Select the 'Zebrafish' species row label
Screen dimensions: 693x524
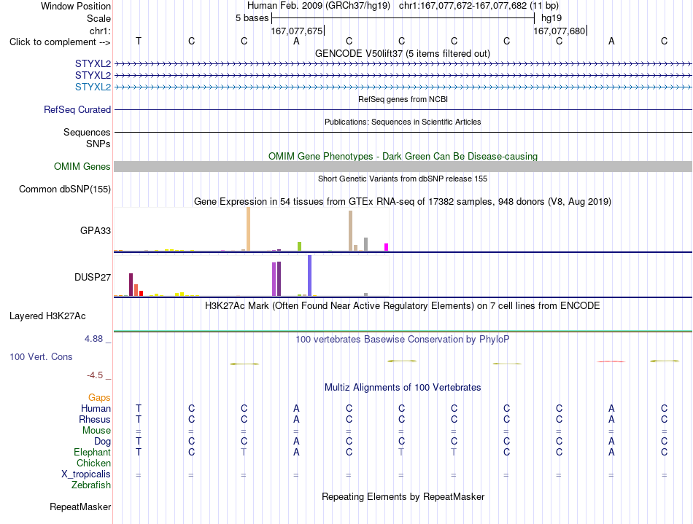(91, 485)
